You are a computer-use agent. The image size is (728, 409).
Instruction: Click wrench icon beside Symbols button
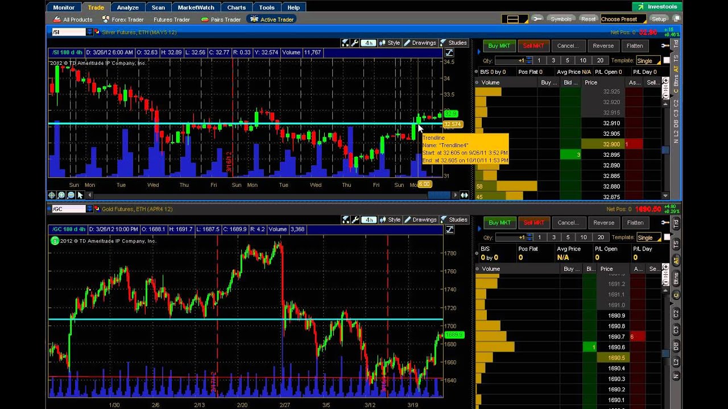[x=538, y=19]
